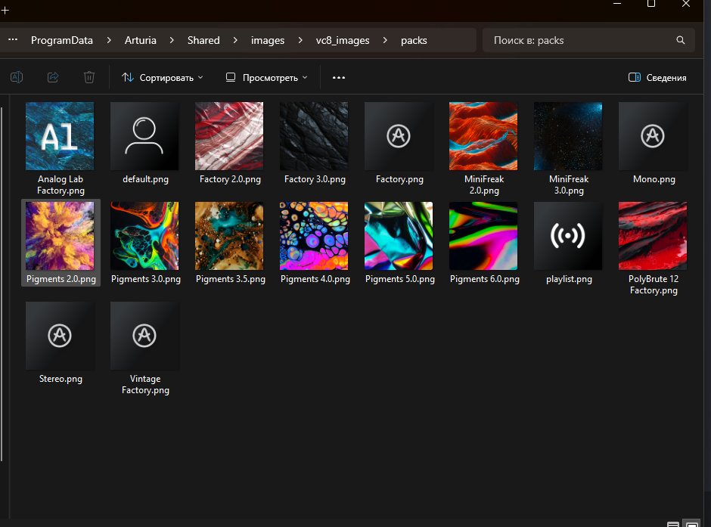
Task: Select Factory.png Arturia logo file
Action: pos(399,136)
